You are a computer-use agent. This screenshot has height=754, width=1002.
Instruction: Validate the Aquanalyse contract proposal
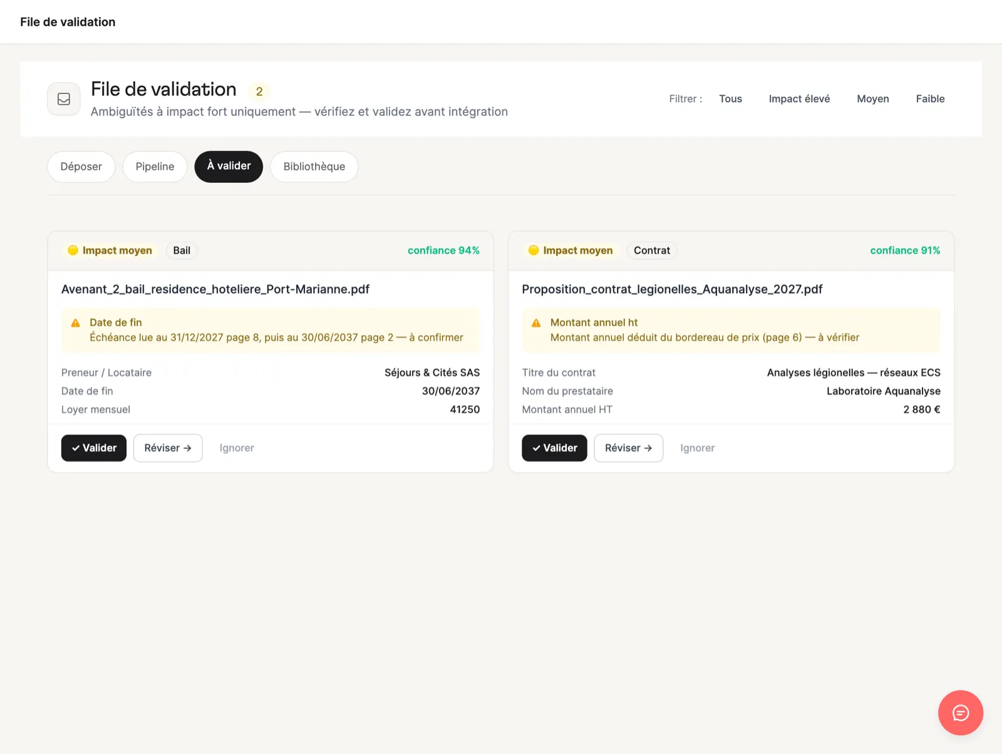[554, 448]
